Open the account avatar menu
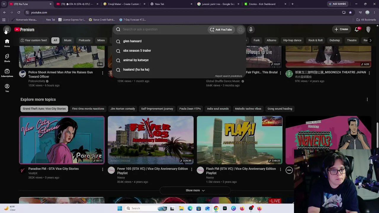Image resolution: width=379 pixels, height=213 pixels. click(368, 29)
